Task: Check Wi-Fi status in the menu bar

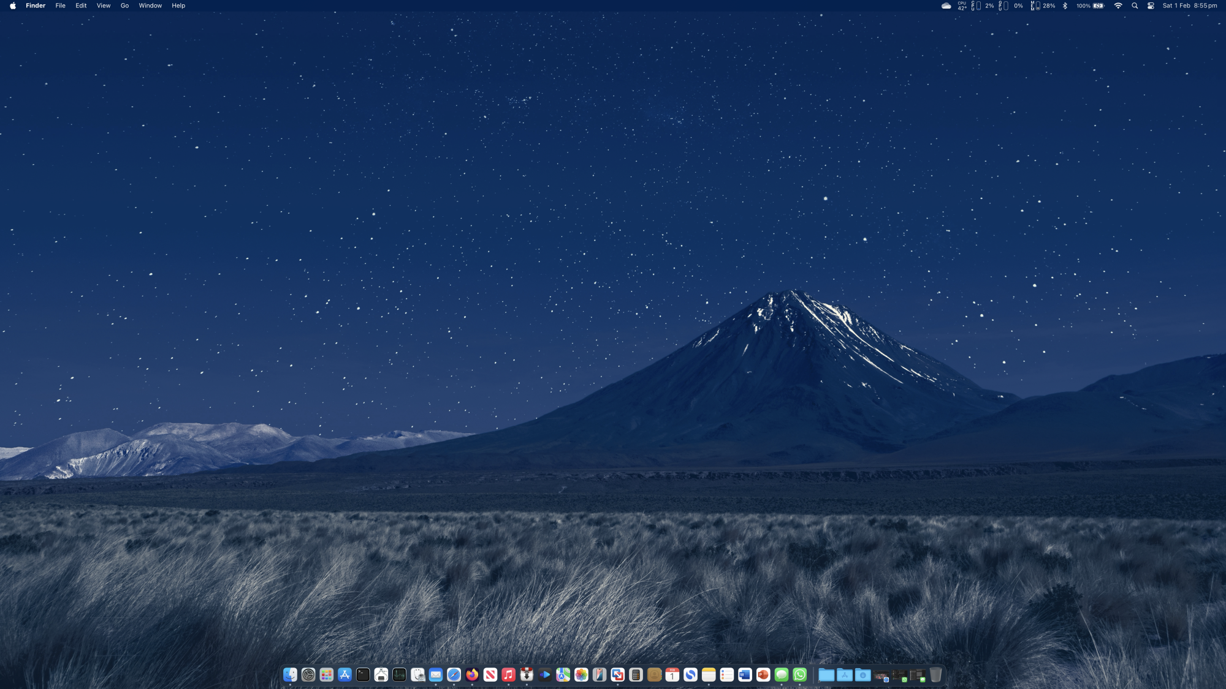Action: (x=1119, y=6)
